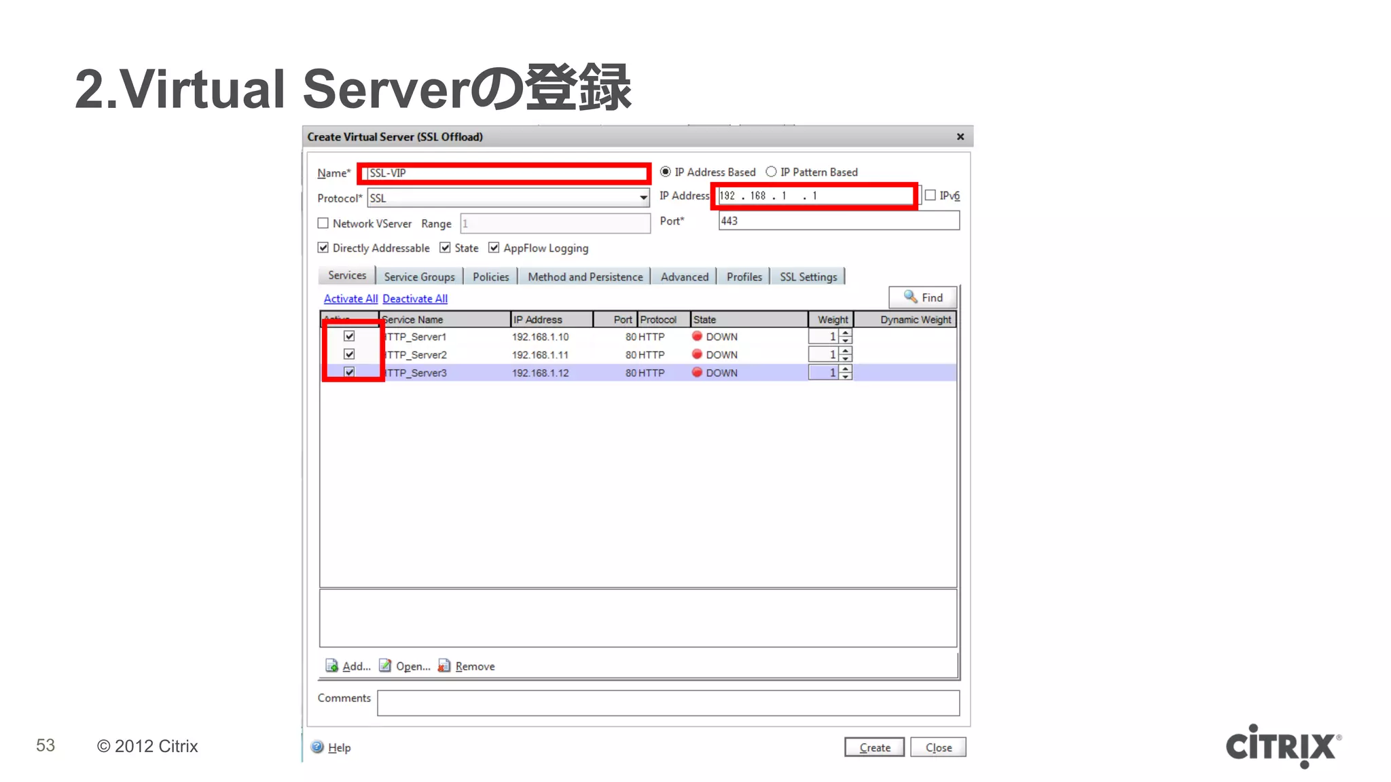
Task: Click the Range input field
Action: (x=555, y=223)
